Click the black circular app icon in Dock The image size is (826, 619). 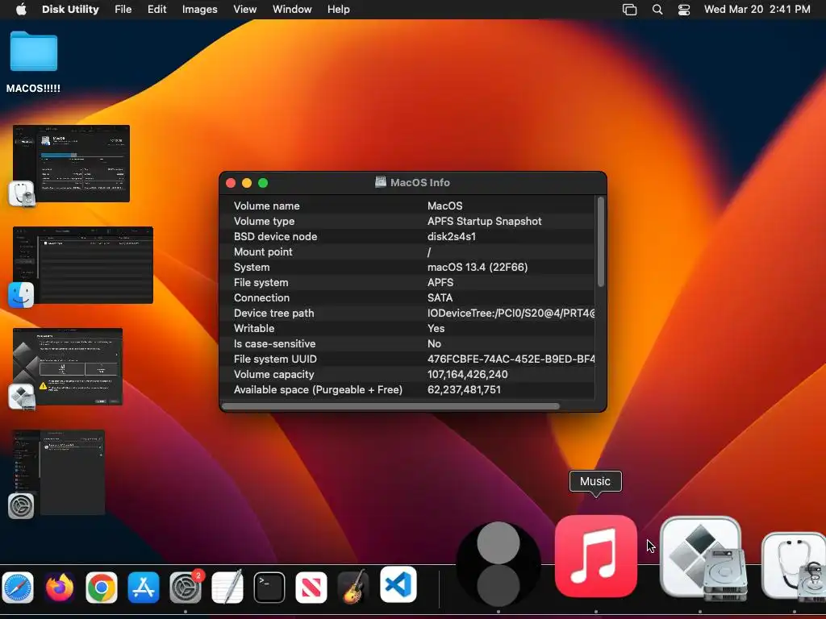(x=499, y=564)
